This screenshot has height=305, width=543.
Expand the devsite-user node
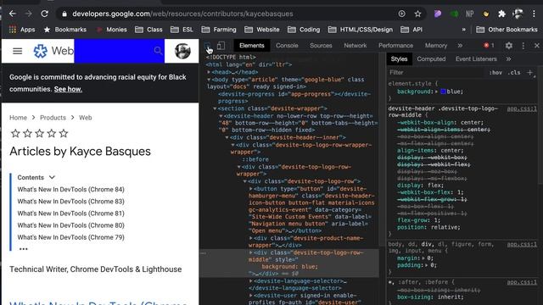coord(251,296)
